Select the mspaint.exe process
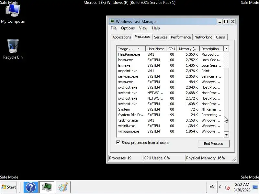The height and width of the screenshot is (194, 259). click(170, 71)
